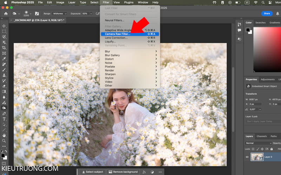Select the Clone Stamp tool
281x175 pixels.
pyautogui.click(x=4, y=75)
